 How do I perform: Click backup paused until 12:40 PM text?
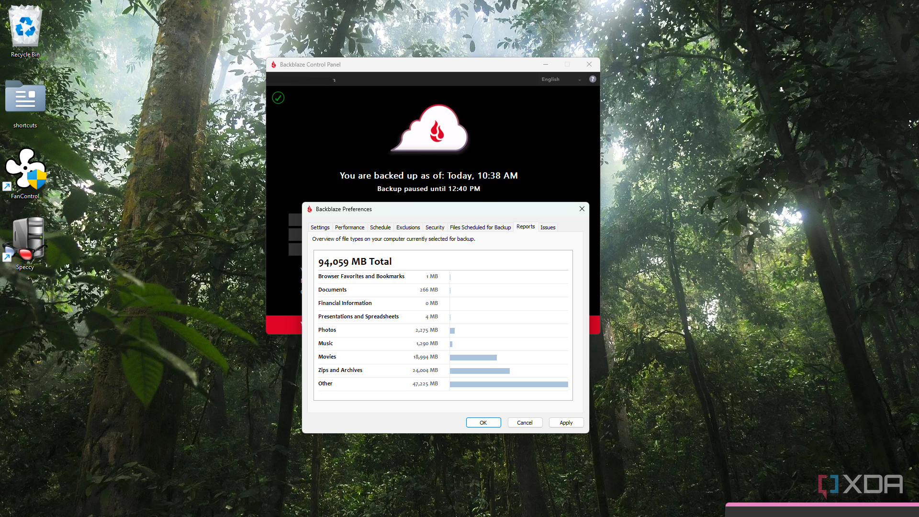(x=428, y=189)
